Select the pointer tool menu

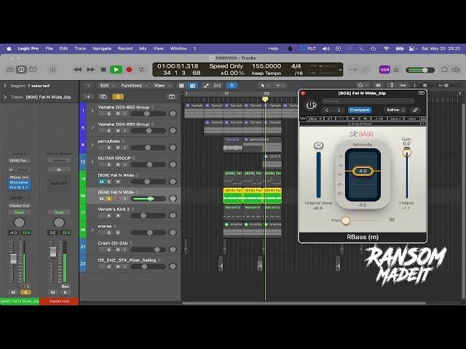click(264, 86)
